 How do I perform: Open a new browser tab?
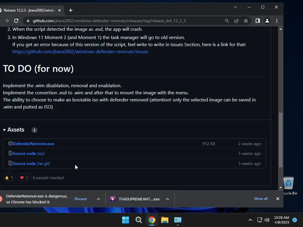(x=71, y=10)
